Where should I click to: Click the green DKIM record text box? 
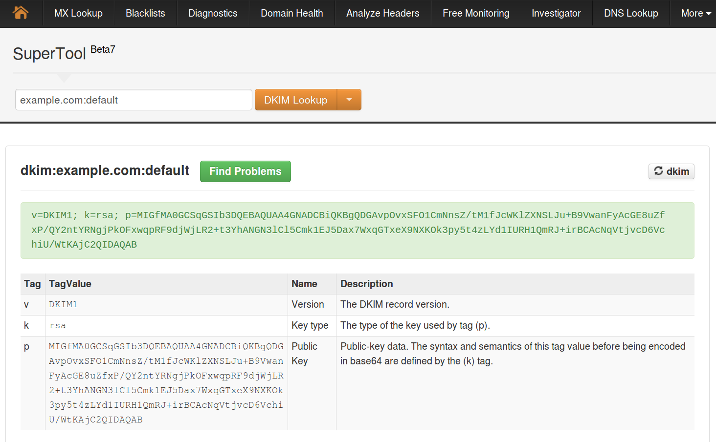click(358, 231)
